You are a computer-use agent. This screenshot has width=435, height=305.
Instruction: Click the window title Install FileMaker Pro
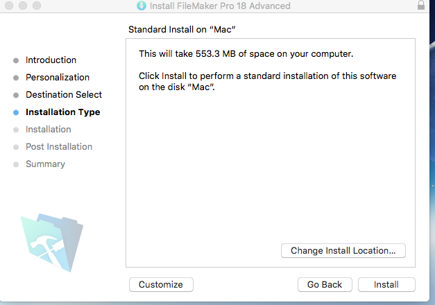[x=220, y=6]
